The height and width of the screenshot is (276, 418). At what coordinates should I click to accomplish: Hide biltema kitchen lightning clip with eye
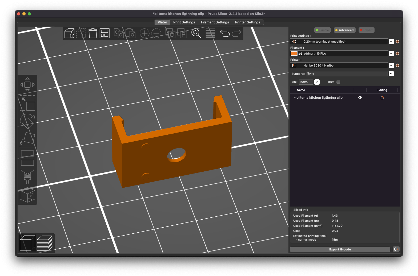360,97
